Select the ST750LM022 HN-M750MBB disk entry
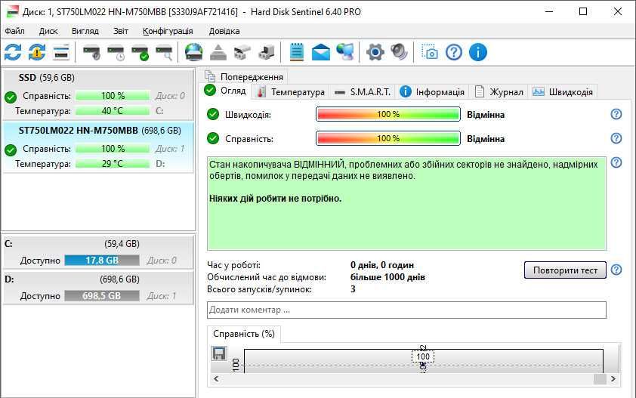 click(98, 147)
